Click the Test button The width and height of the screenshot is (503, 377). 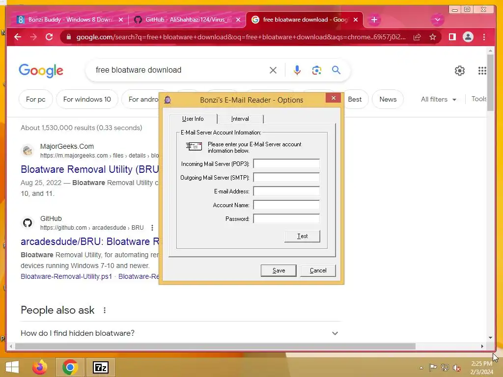302,236
